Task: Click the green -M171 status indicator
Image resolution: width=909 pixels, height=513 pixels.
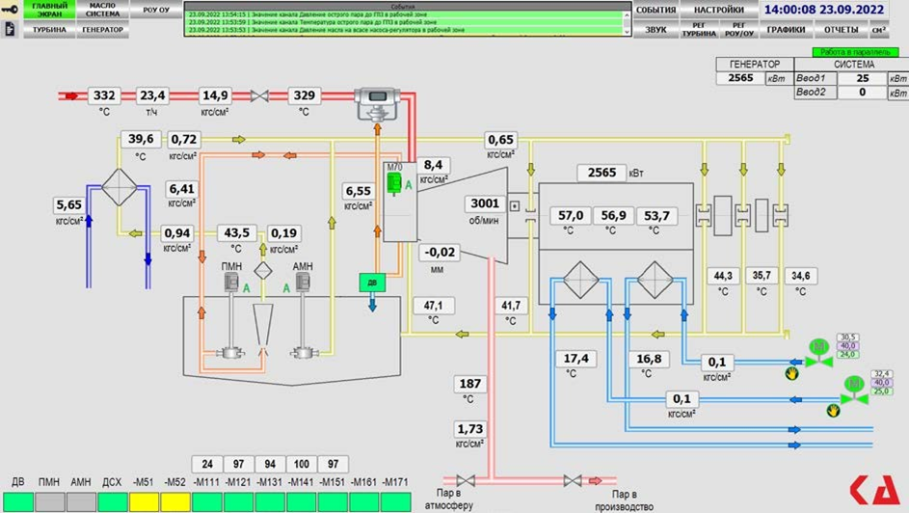Action: 396,502
